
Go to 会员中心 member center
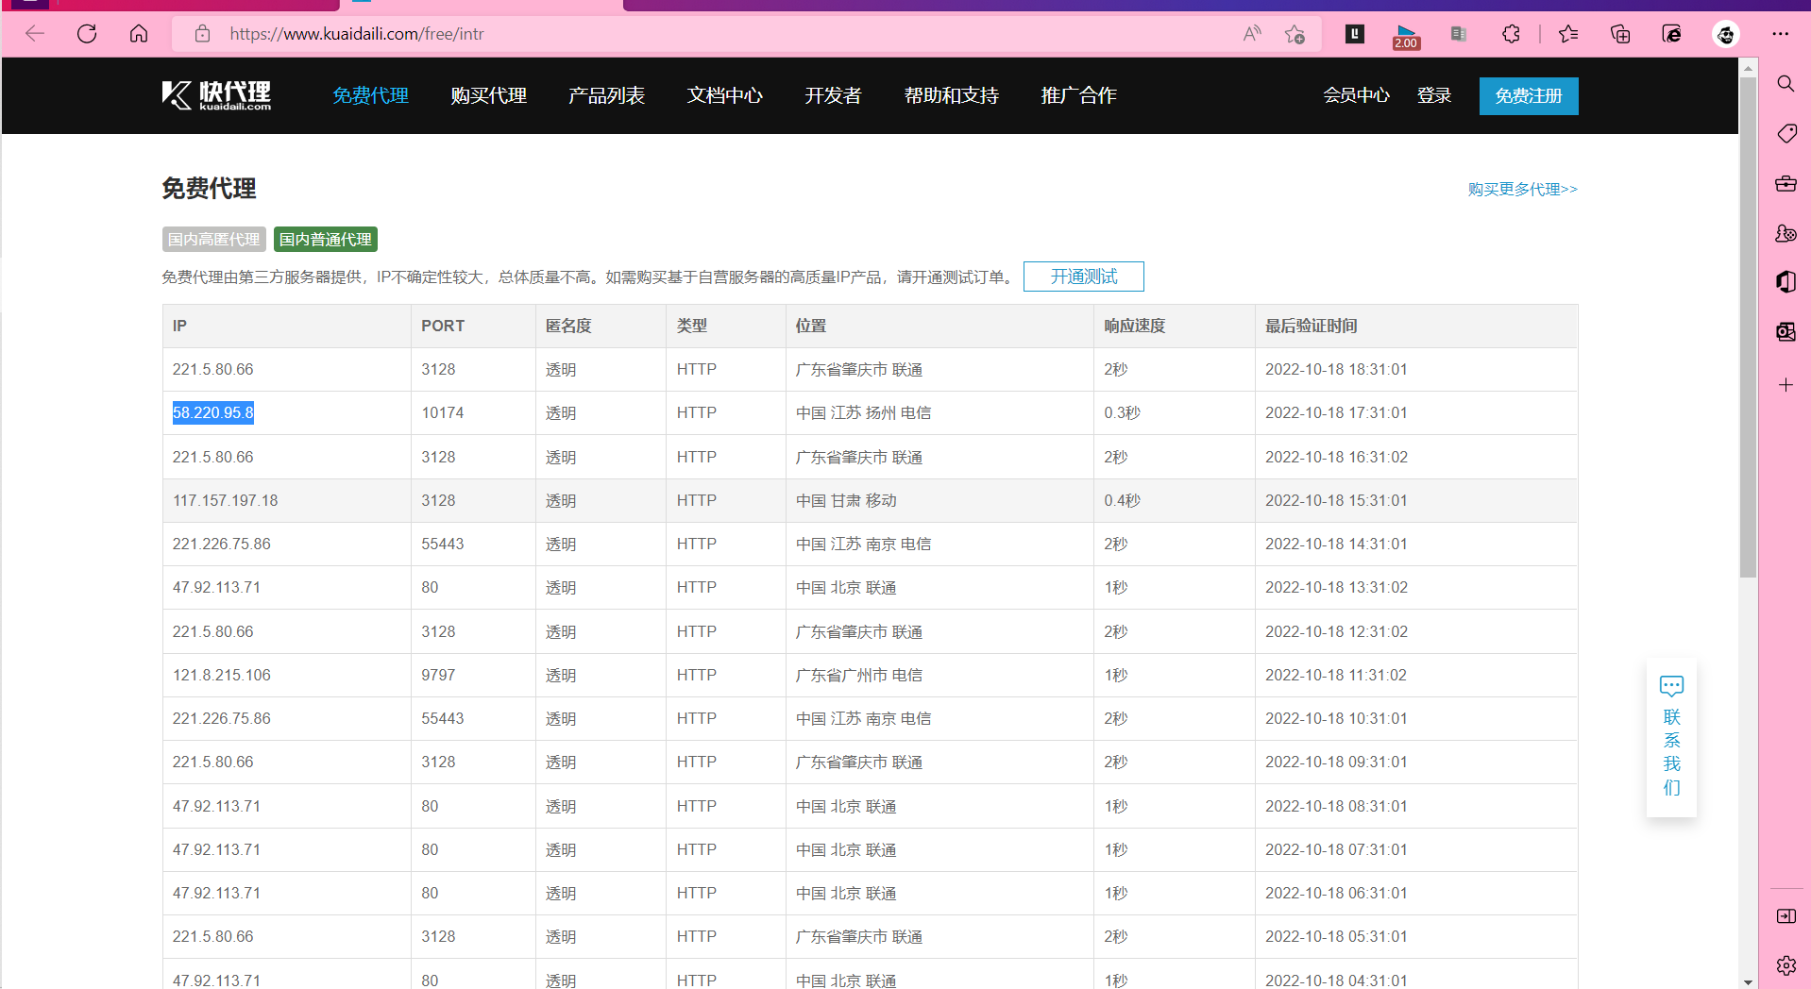(x=1356, y=95)
